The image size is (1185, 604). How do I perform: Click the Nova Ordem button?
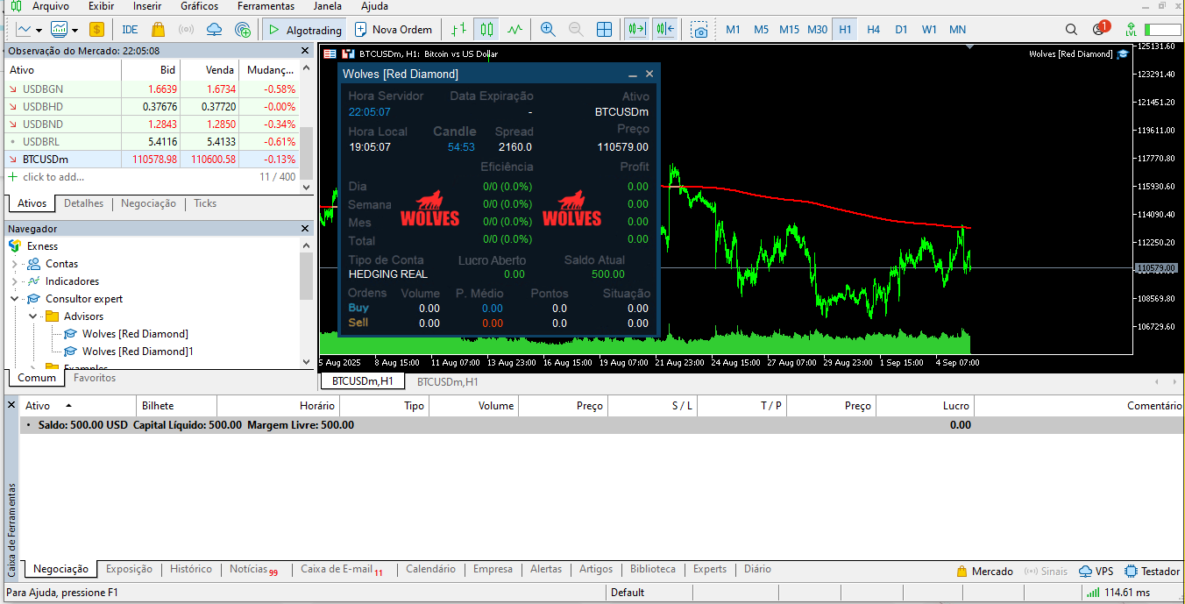[393, 29]
